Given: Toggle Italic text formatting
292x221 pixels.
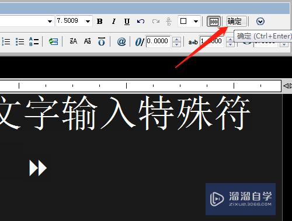Looking at the screenshot, I should click(x=114, y=22).
